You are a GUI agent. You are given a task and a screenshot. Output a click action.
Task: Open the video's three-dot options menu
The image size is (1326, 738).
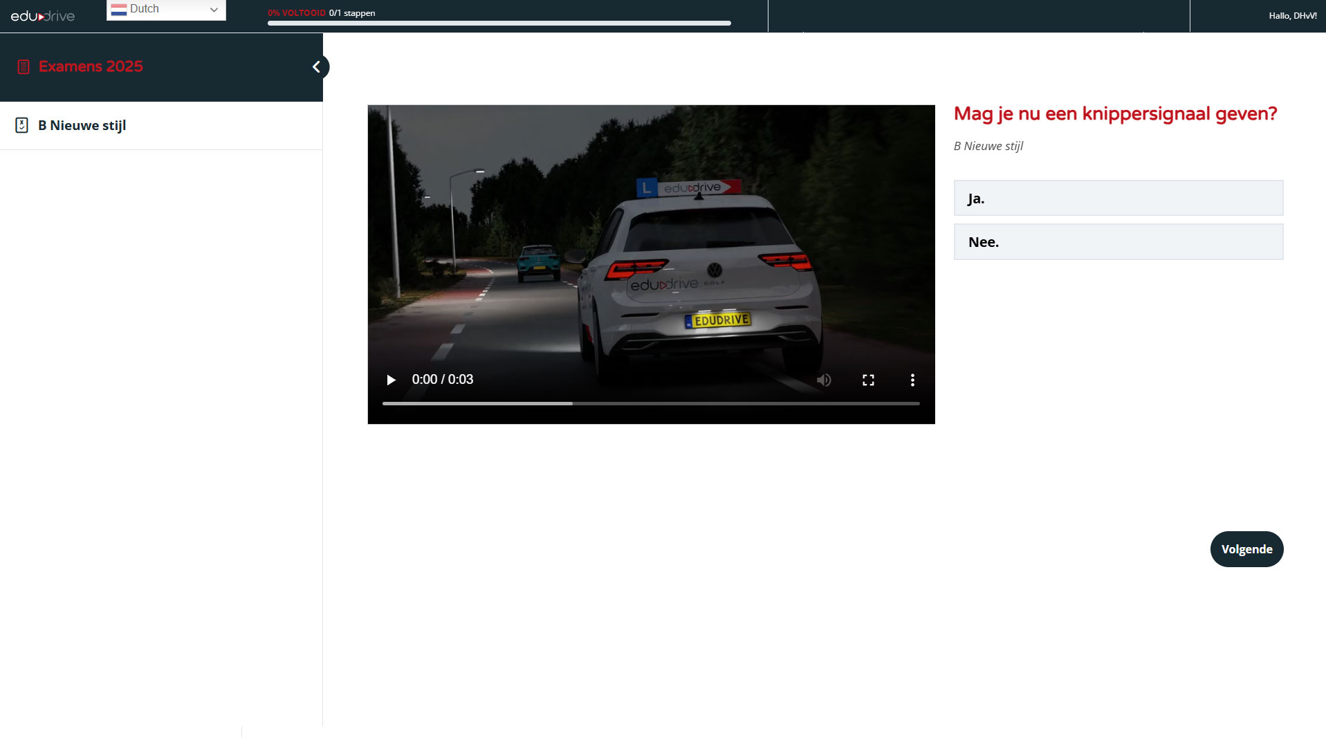tap(912, 380)
